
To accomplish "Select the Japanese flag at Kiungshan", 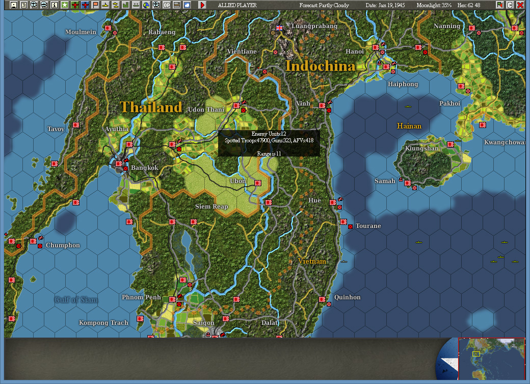I will [x=450, y=144].
